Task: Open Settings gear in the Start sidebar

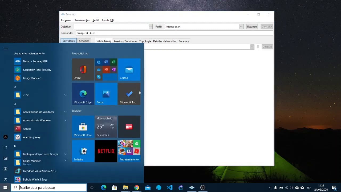Action: (5, 169)
